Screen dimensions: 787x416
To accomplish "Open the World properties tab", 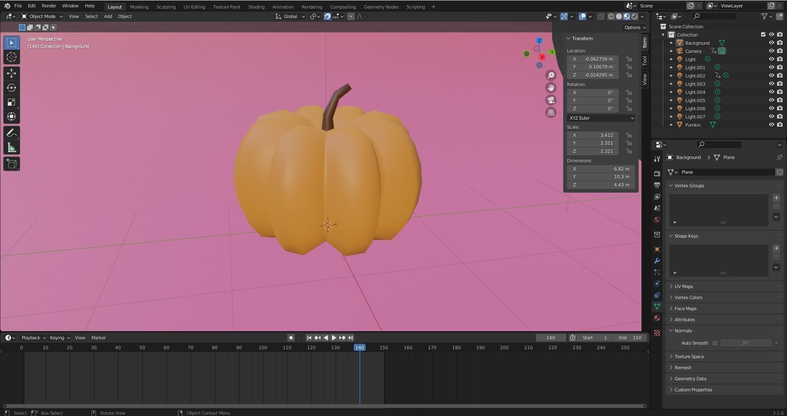I will [657, 220].
